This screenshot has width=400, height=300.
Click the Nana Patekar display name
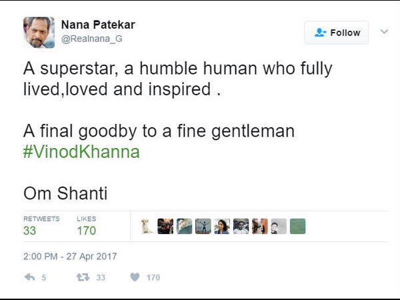tap(98, 25)
